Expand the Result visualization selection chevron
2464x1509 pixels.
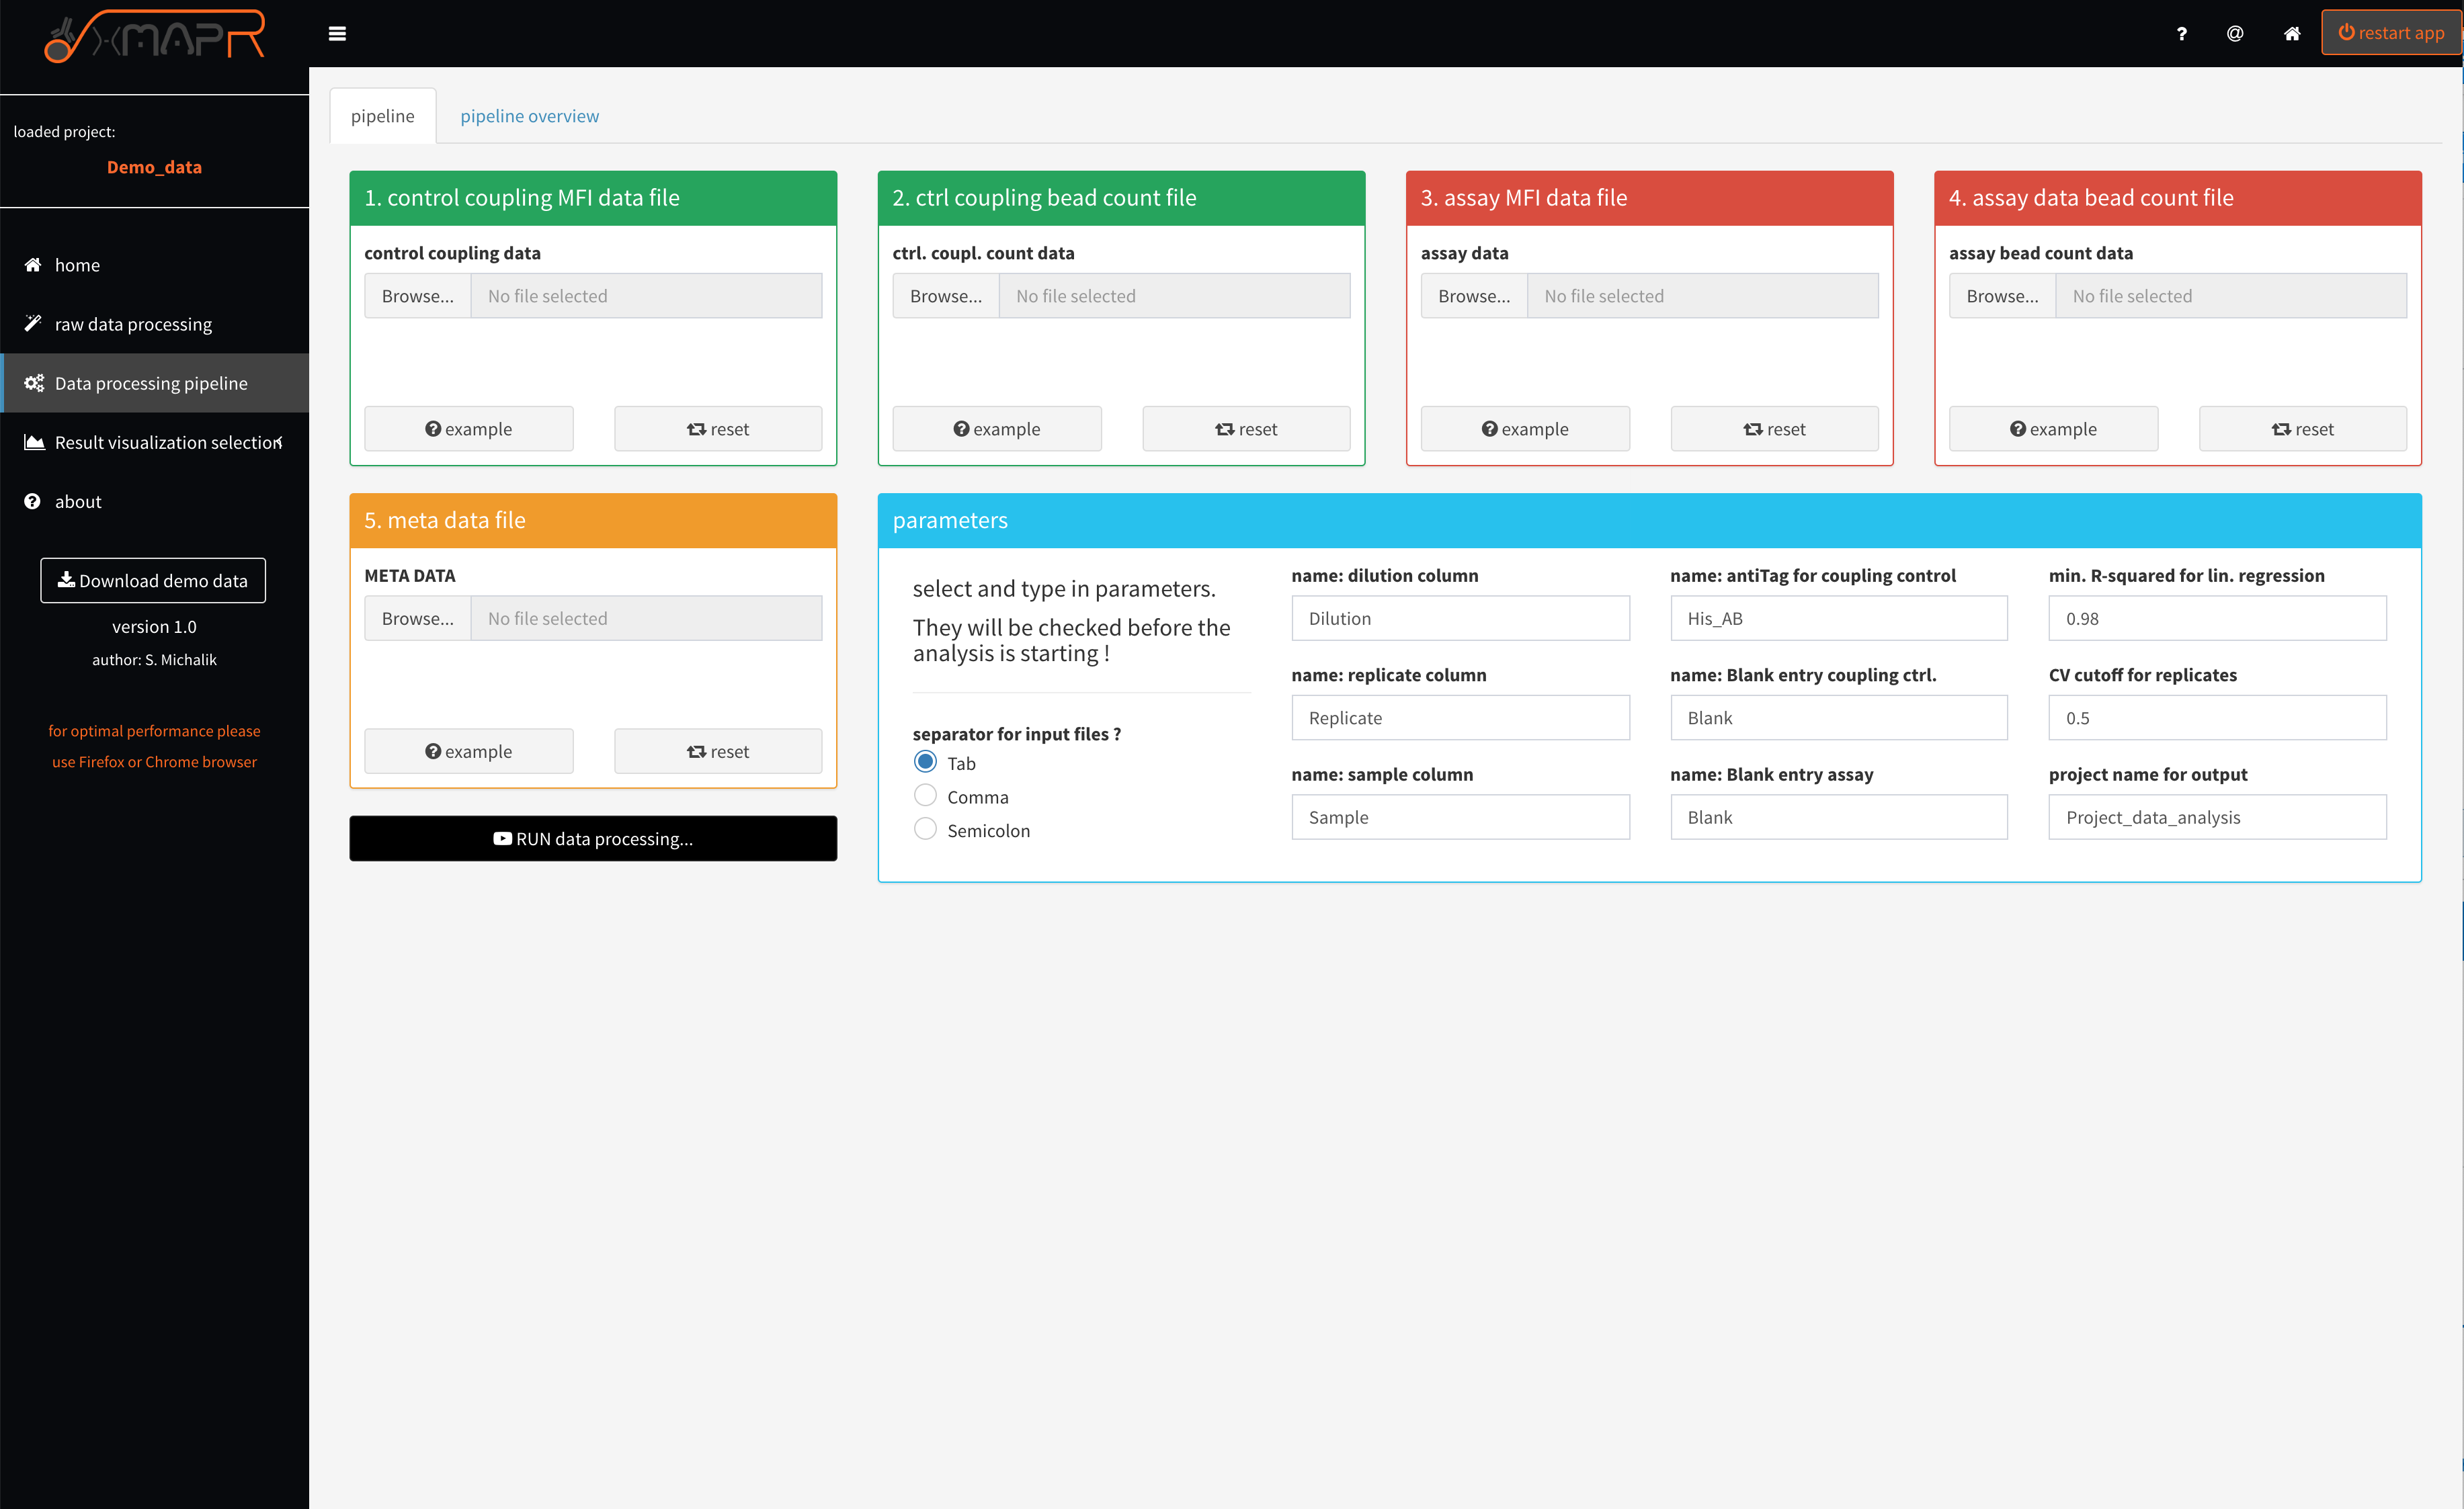point(281,441)
